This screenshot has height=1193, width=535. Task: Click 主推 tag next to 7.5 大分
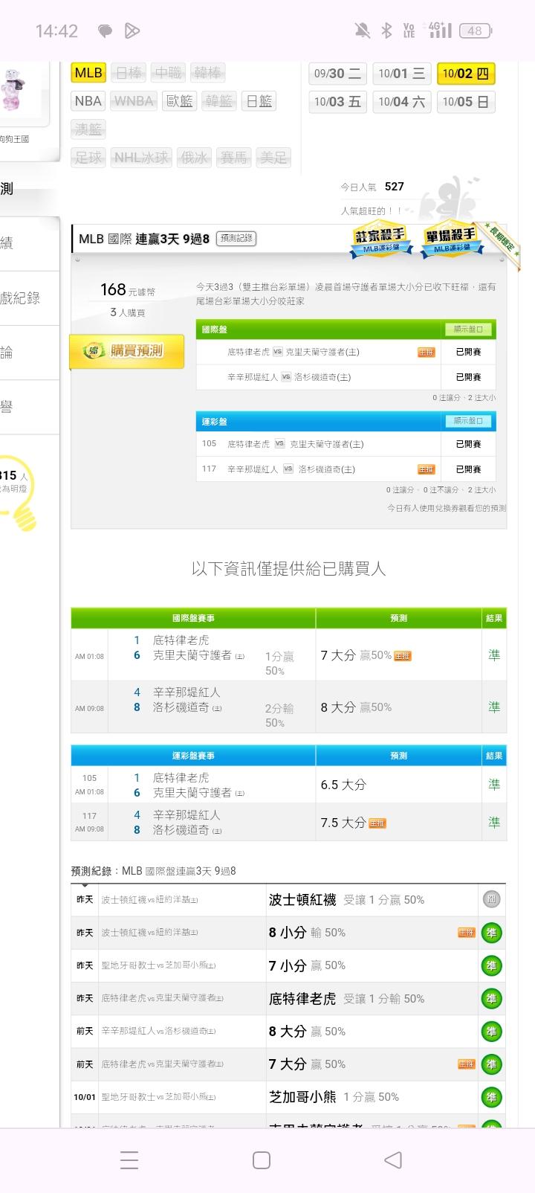pos(377,823)
